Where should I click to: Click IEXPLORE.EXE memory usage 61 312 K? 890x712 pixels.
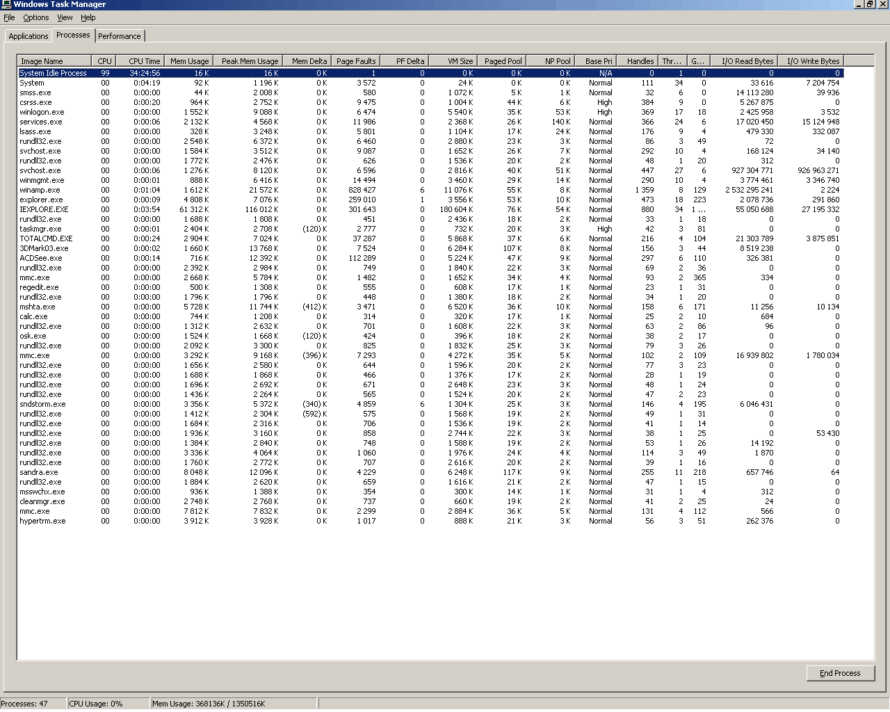[x=194, y=209]
